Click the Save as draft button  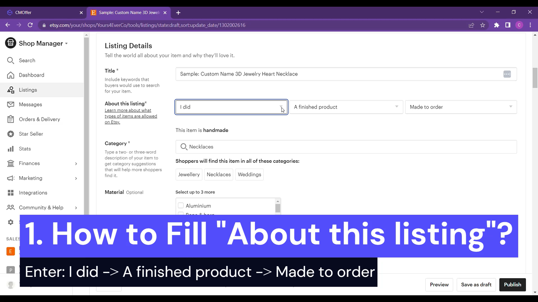[476, 284]
